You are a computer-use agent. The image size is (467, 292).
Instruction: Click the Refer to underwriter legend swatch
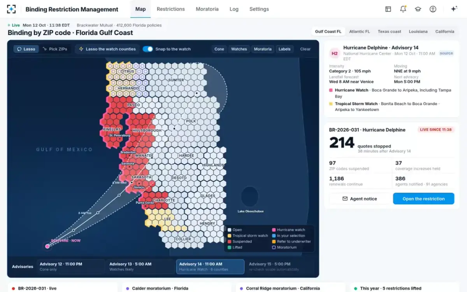coord(274,241)
